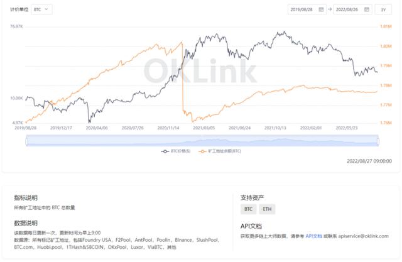Click the arrow between the date fields
The height and width of the screenshot is (262, 402).
coord(330,9)
